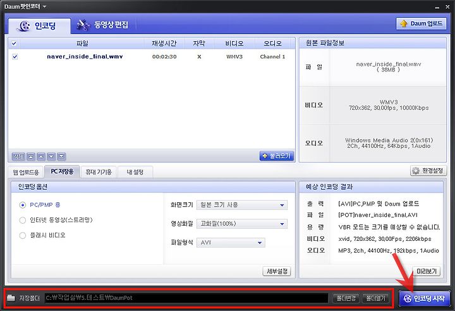Click the 저장폴더 folder icon
Screen dimensions: 455x311
[x=11, y=298]
